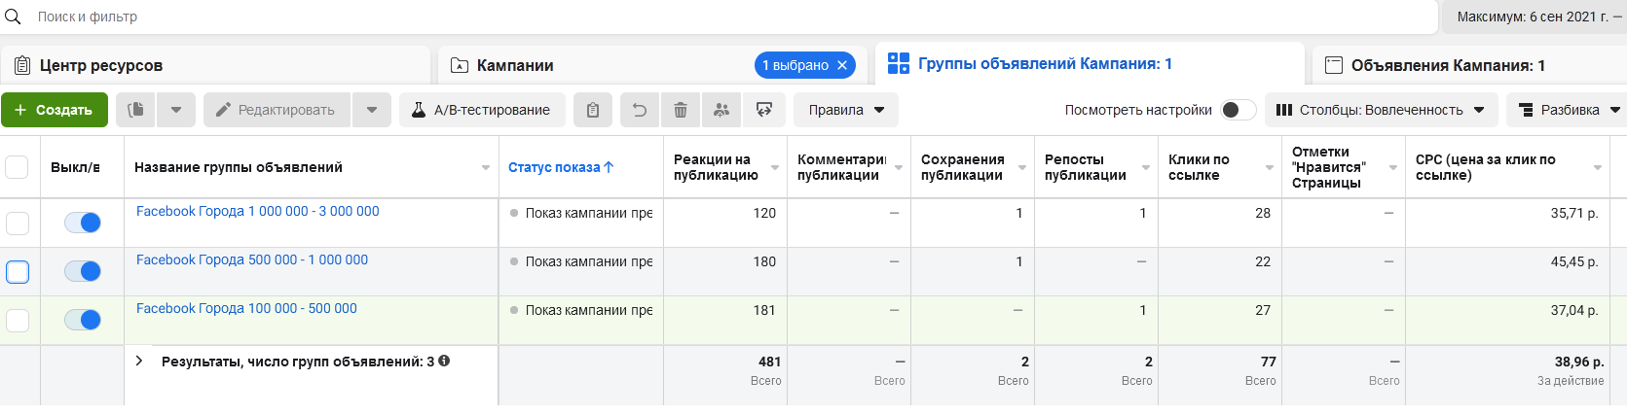Tick the checkbox for 'Города 500 000 - 1 000 000' row
Viewport: 1627px width, 414px height.
18,272
